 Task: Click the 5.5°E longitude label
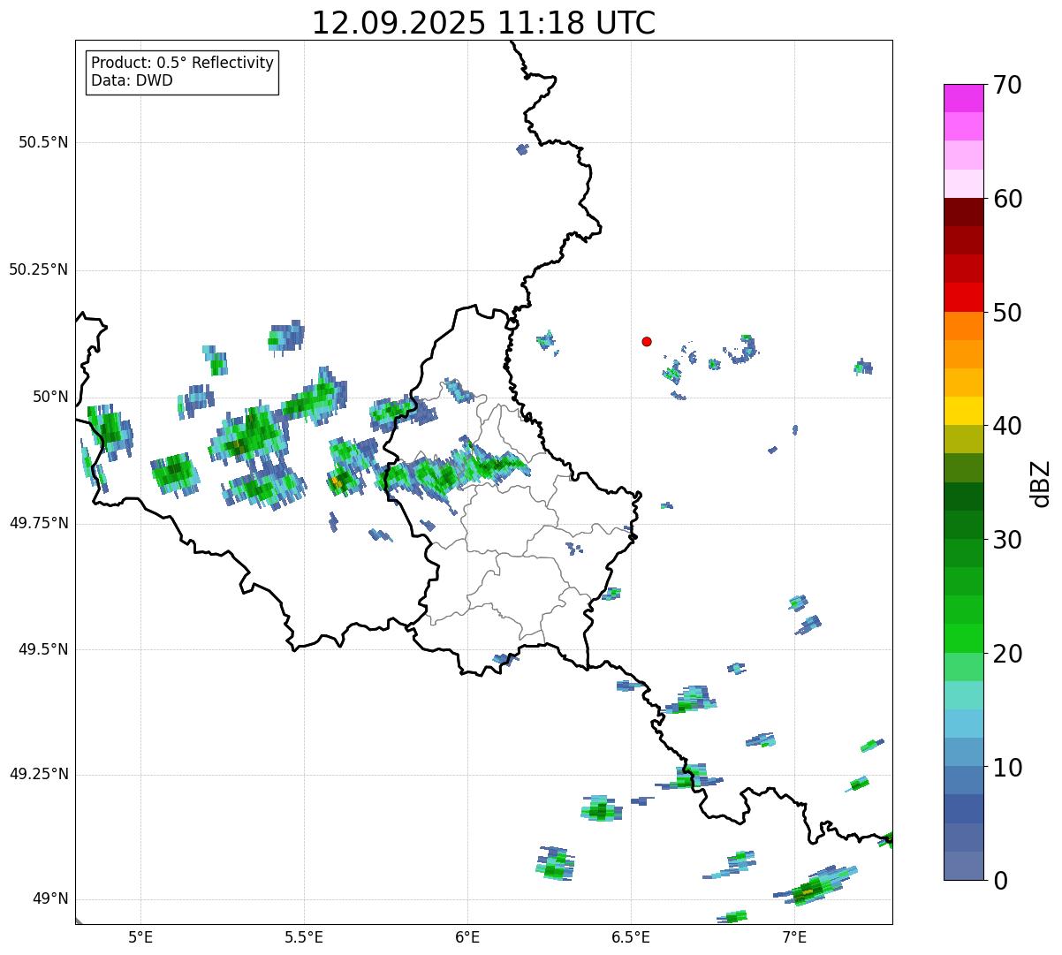pos(304,937)
